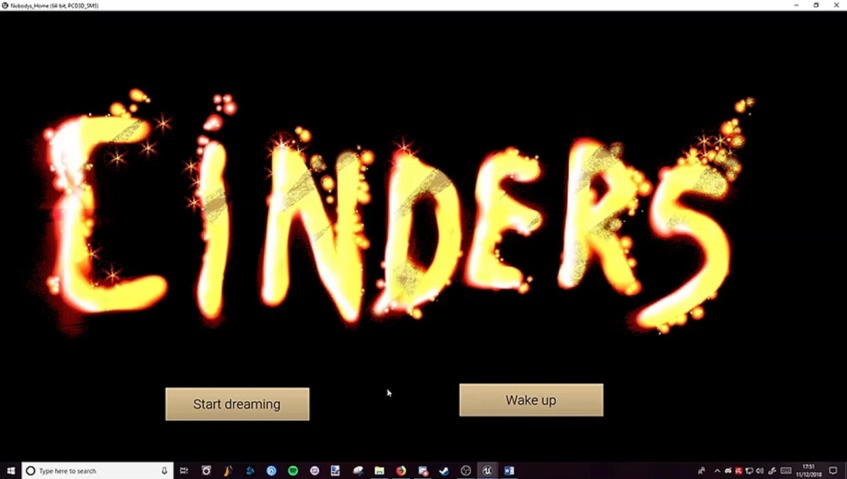847x479 pixels.
Task: Open File Explorer from taskbar
Action: point(379,471)
